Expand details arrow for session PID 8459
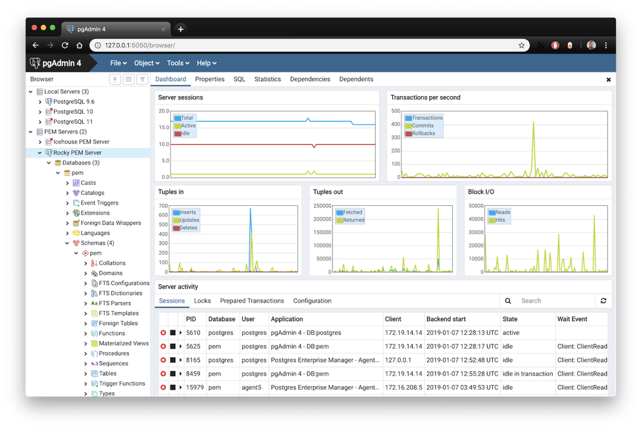 click(180, 374)
